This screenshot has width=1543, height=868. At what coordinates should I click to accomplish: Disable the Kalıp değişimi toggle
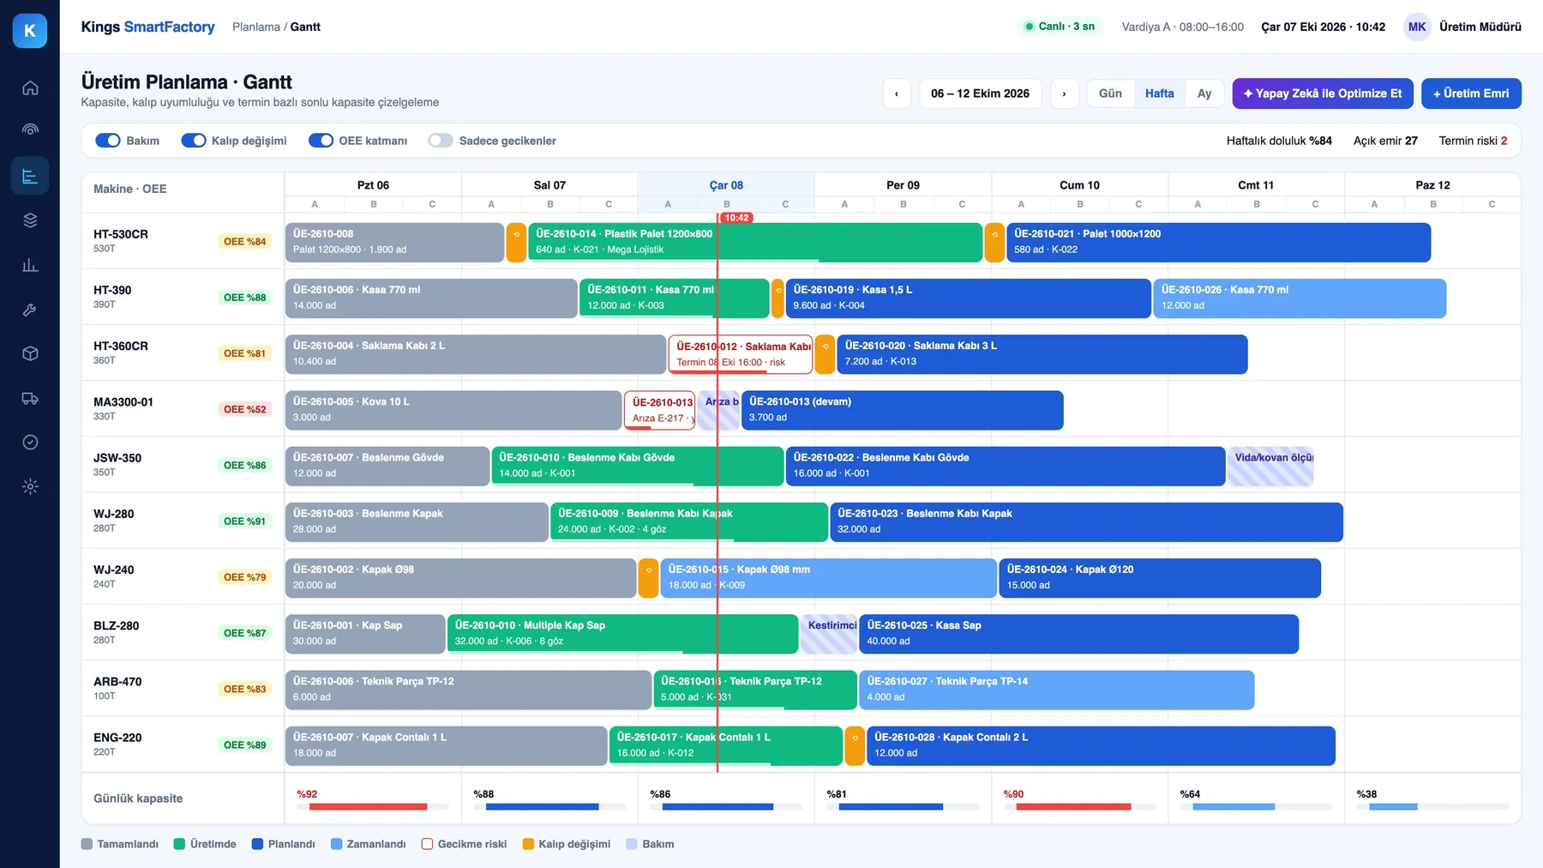tap(194, 141)
